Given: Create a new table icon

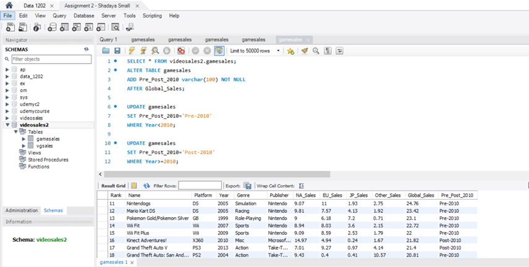Looking at the screenshot, I should coord(64,27).
